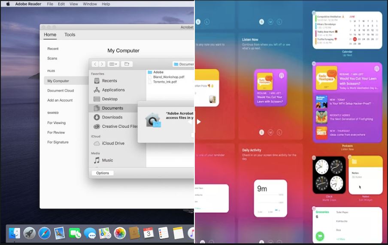Remove the Clock widget with minus button
This screenshot has height=245, width=388.
tap(314, 158)
